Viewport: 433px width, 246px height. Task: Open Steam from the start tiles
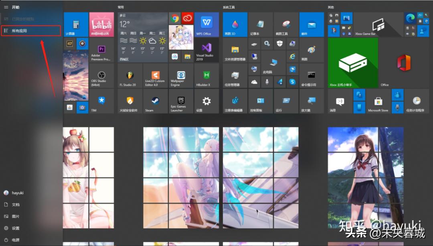[x=155, y=101]
